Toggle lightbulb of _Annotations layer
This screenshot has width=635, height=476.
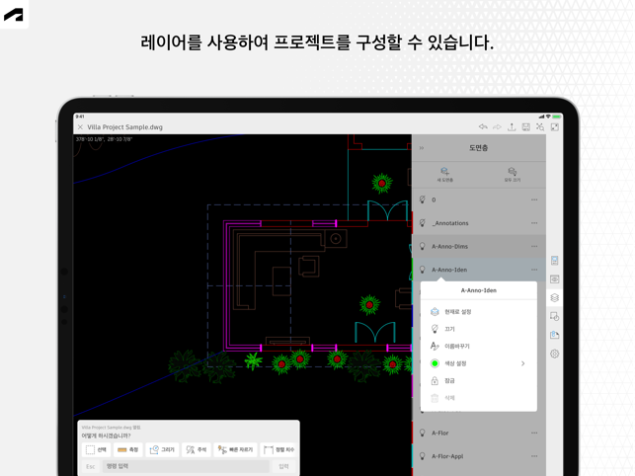pos(422,223)
